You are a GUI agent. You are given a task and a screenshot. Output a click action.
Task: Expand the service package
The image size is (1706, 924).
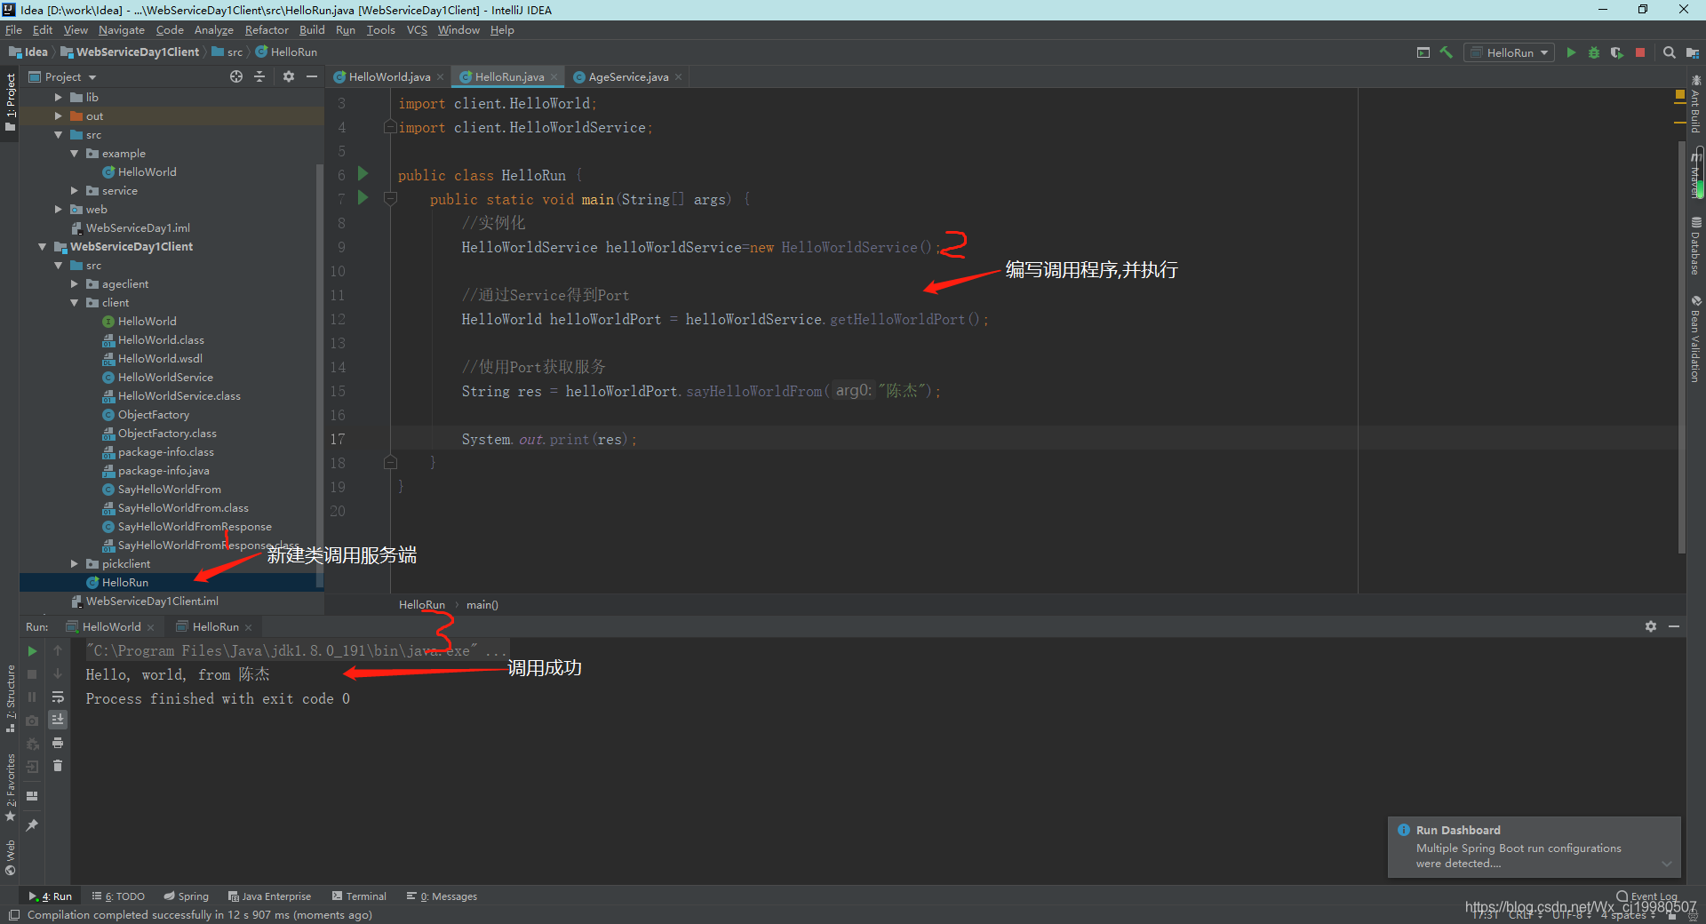point(75,191)
